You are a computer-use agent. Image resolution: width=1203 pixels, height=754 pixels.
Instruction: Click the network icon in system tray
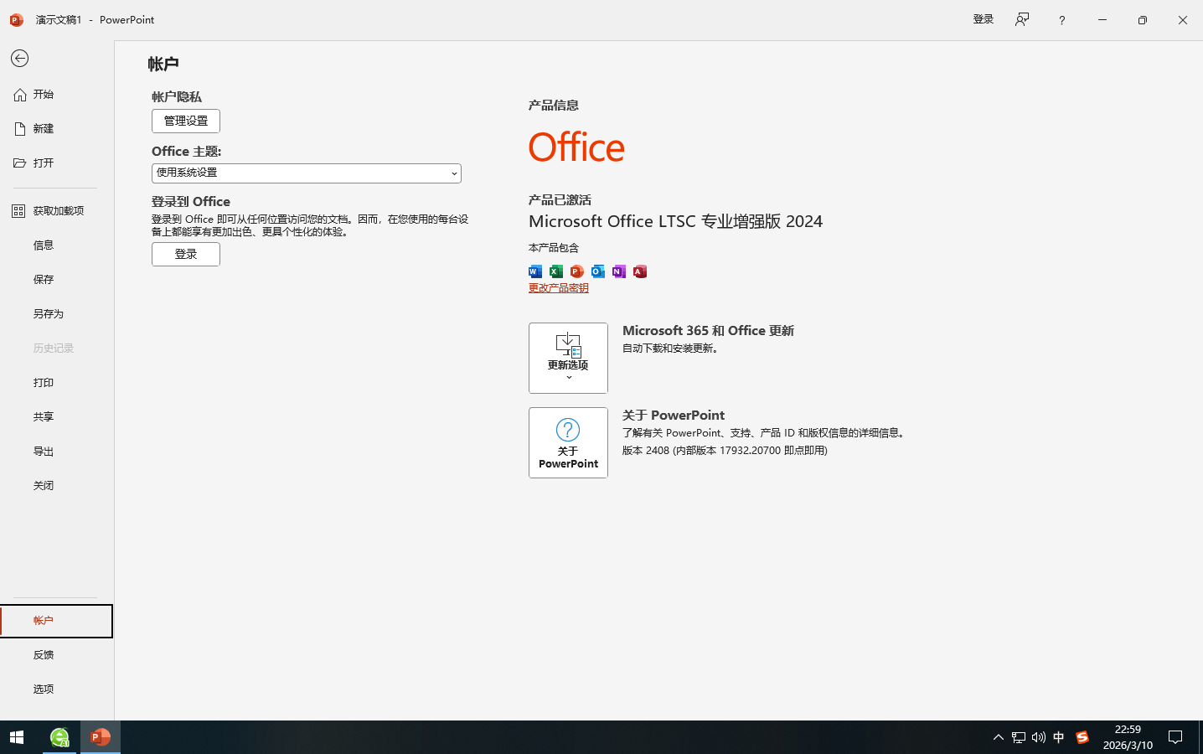pos(1019,737)
